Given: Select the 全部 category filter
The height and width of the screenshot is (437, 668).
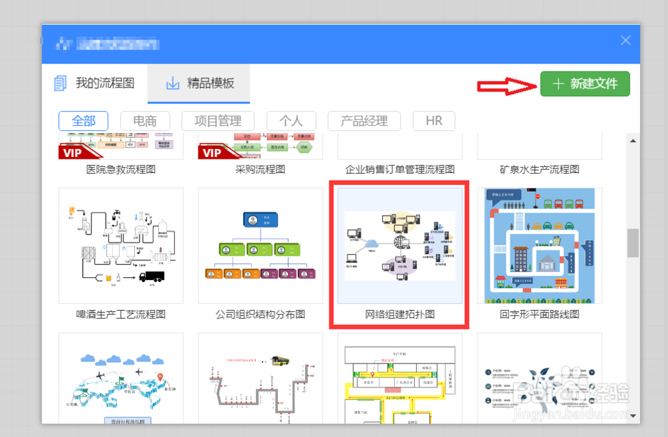Looking at the screenshot, I should tap(83, 121).
